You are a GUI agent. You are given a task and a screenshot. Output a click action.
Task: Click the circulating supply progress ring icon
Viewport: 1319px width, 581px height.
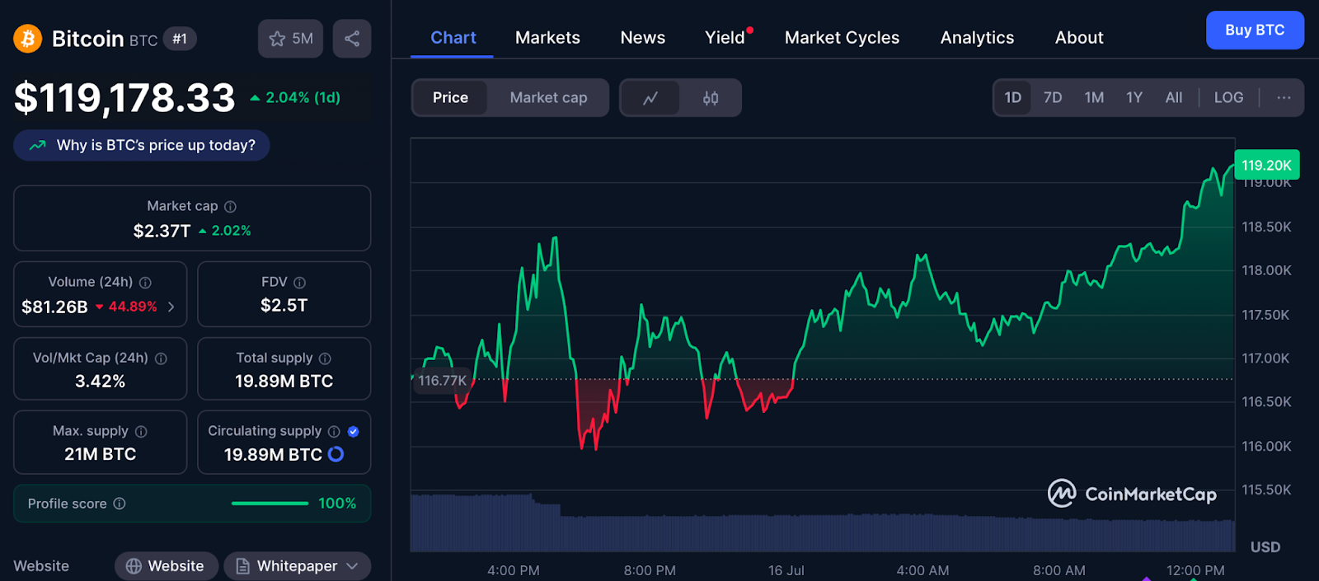(336, 454)
